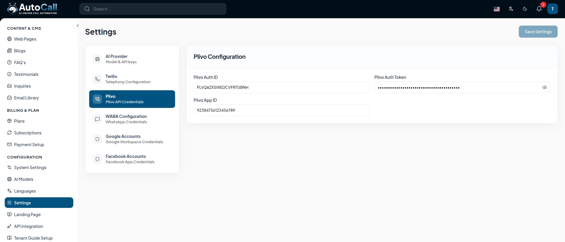Open Payment Setup in sidebar

39,144
